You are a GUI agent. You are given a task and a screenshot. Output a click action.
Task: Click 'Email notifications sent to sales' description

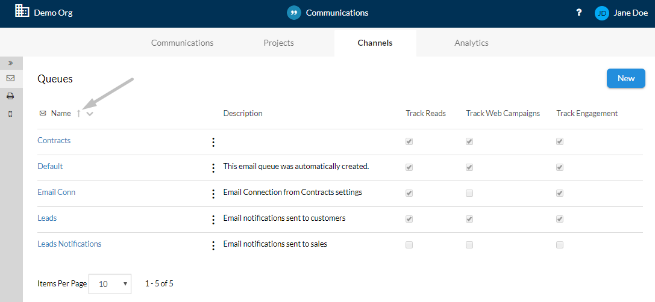tap(275, 244)
